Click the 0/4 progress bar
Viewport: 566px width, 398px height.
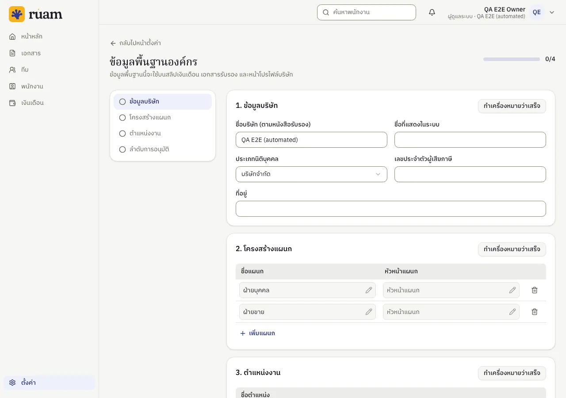click(512, 59)
